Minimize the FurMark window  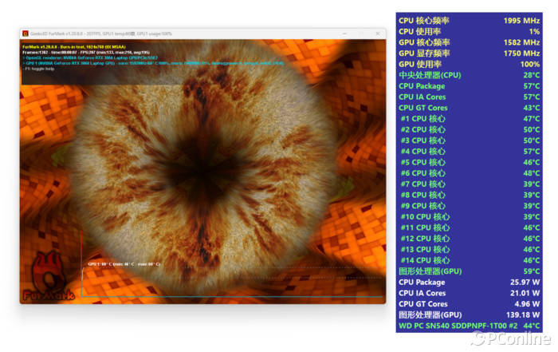point(344,34)
